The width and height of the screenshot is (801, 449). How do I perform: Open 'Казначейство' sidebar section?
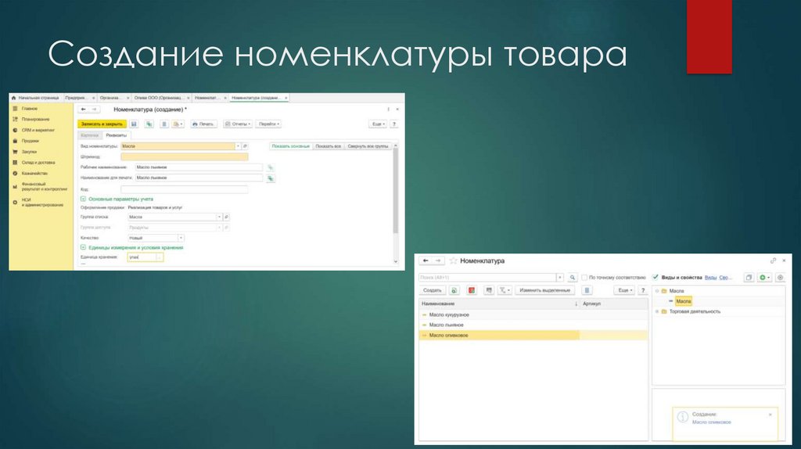[x=34, y=173]
